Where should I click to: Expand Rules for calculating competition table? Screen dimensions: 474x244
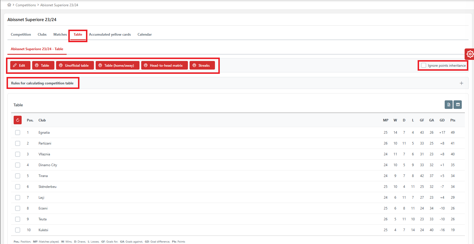(x=42, y=83)
